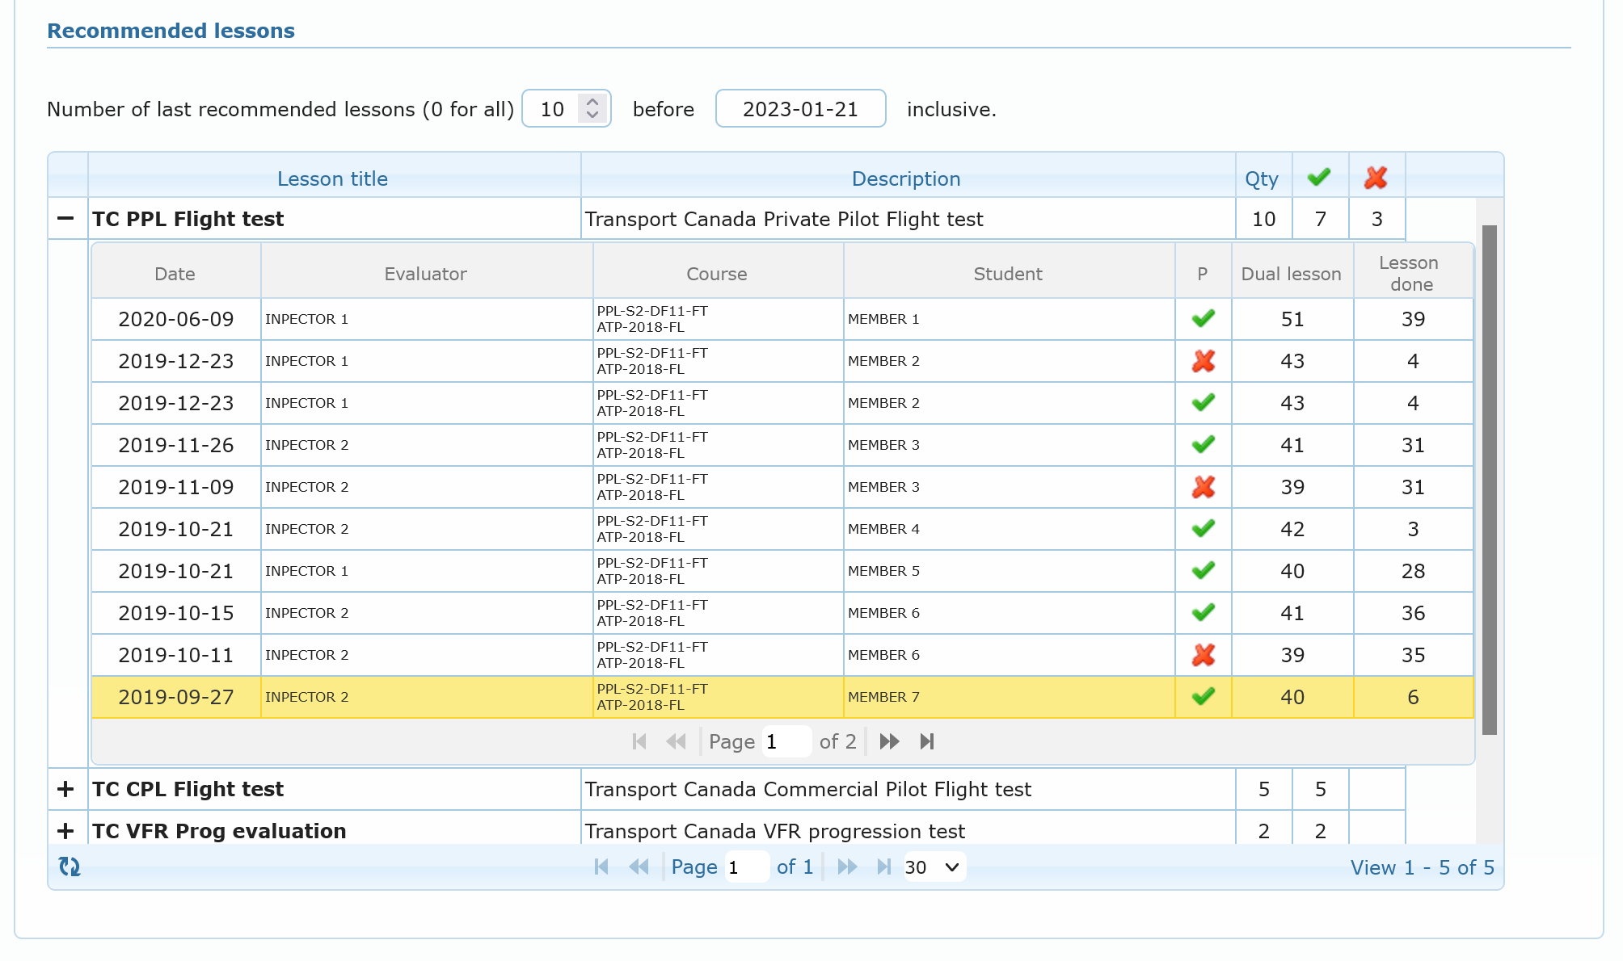Sort by Description column header

tap(905, 178)
